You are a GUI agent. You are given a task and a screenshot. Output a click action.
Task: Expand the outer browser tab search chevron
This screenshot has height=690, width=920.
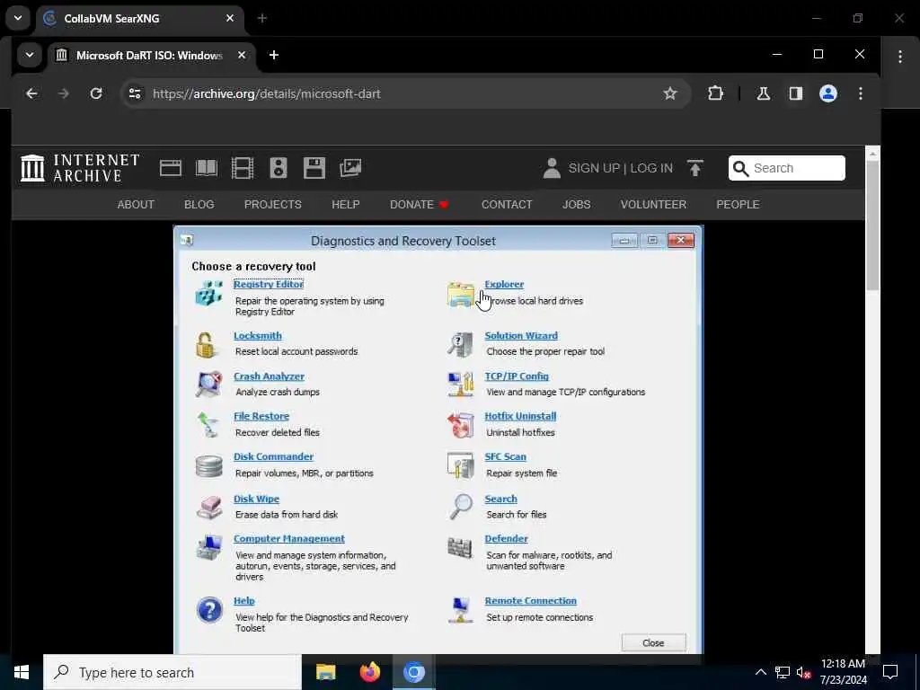coord(18,18)
